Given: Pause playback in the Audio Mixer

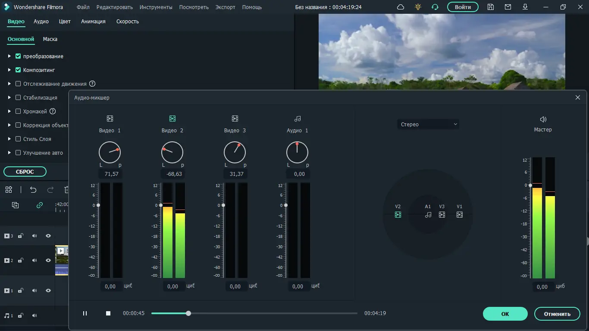Looking at the screenshot, I should (85, 313).
